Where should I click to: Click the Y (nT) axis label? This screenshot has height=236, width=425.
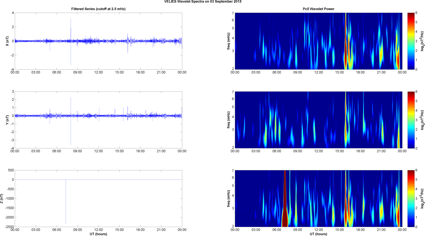click(7, 120)
